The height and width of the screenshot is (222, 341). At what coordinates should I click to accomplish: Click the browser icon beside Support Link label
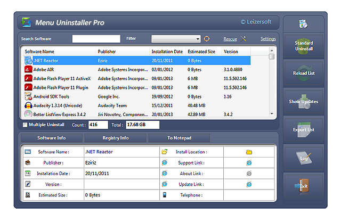tap(165, 162)
